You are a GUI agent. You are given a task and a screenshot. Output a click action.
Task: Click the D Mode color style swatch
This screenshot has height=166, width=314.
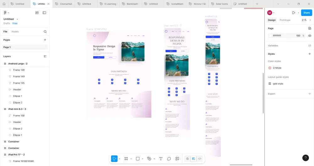point(270,68)
